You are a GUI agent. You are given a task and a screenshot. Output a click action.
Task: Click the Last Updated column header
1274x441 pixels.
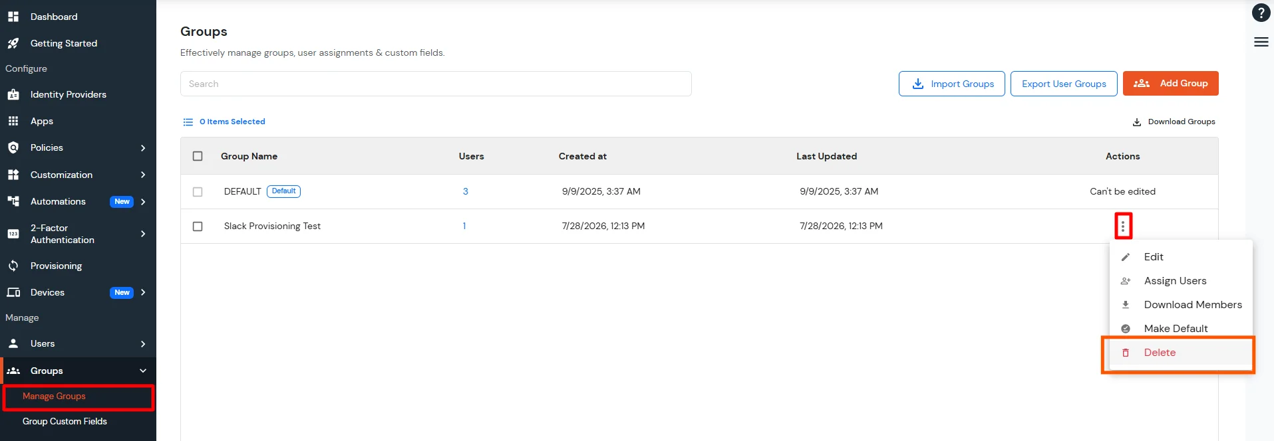pyautogui.click(x=826, y=156)
